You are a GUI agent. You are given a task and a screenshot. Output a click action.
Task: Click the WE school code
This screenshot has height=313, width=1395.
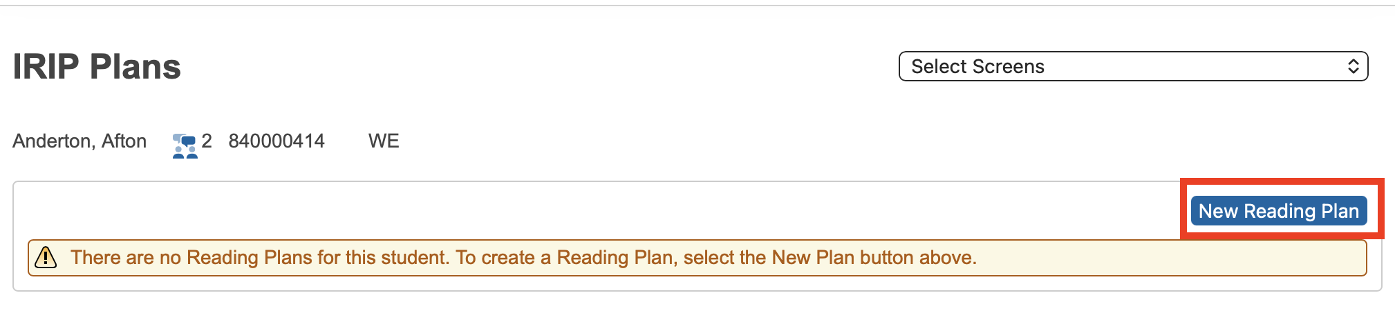point(384,141)
